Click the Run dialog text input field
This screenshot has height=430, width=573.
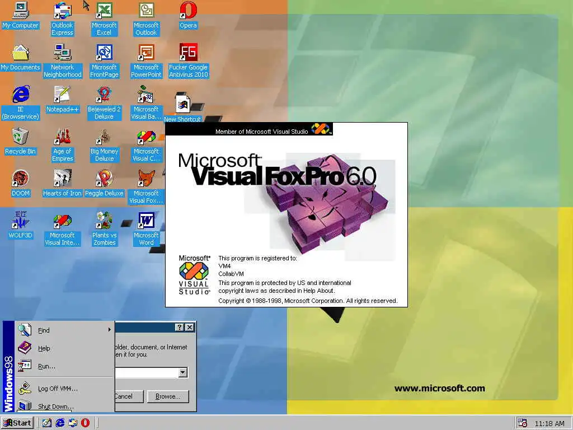click(x=147, y=372)
